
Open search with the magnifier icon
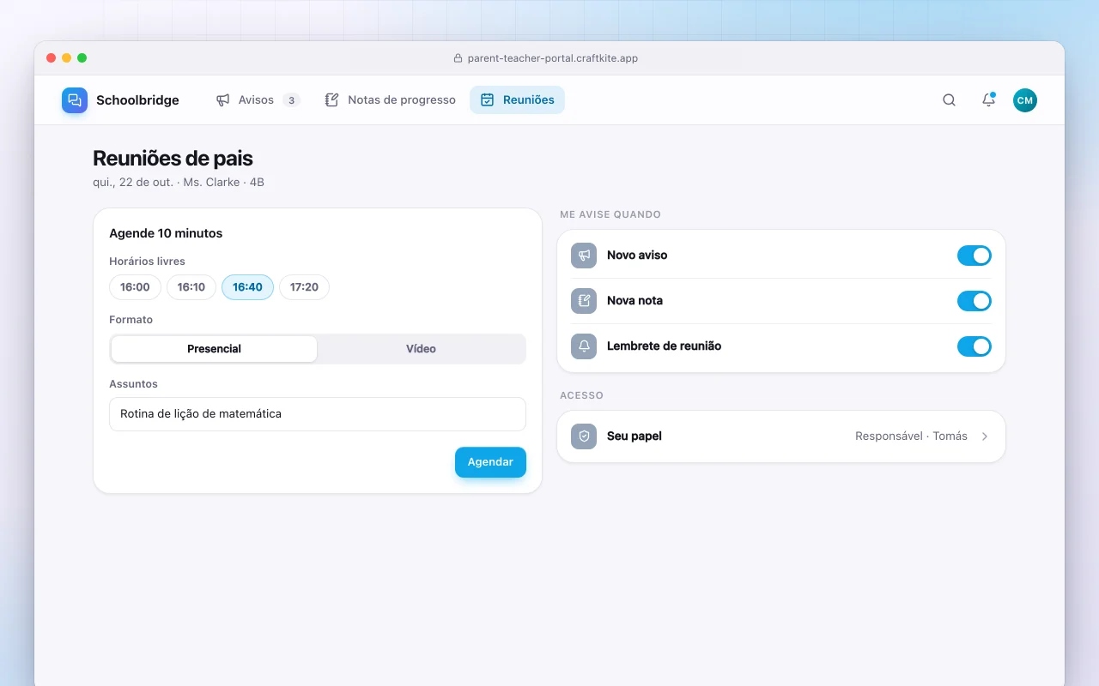[x=949, y=100]
